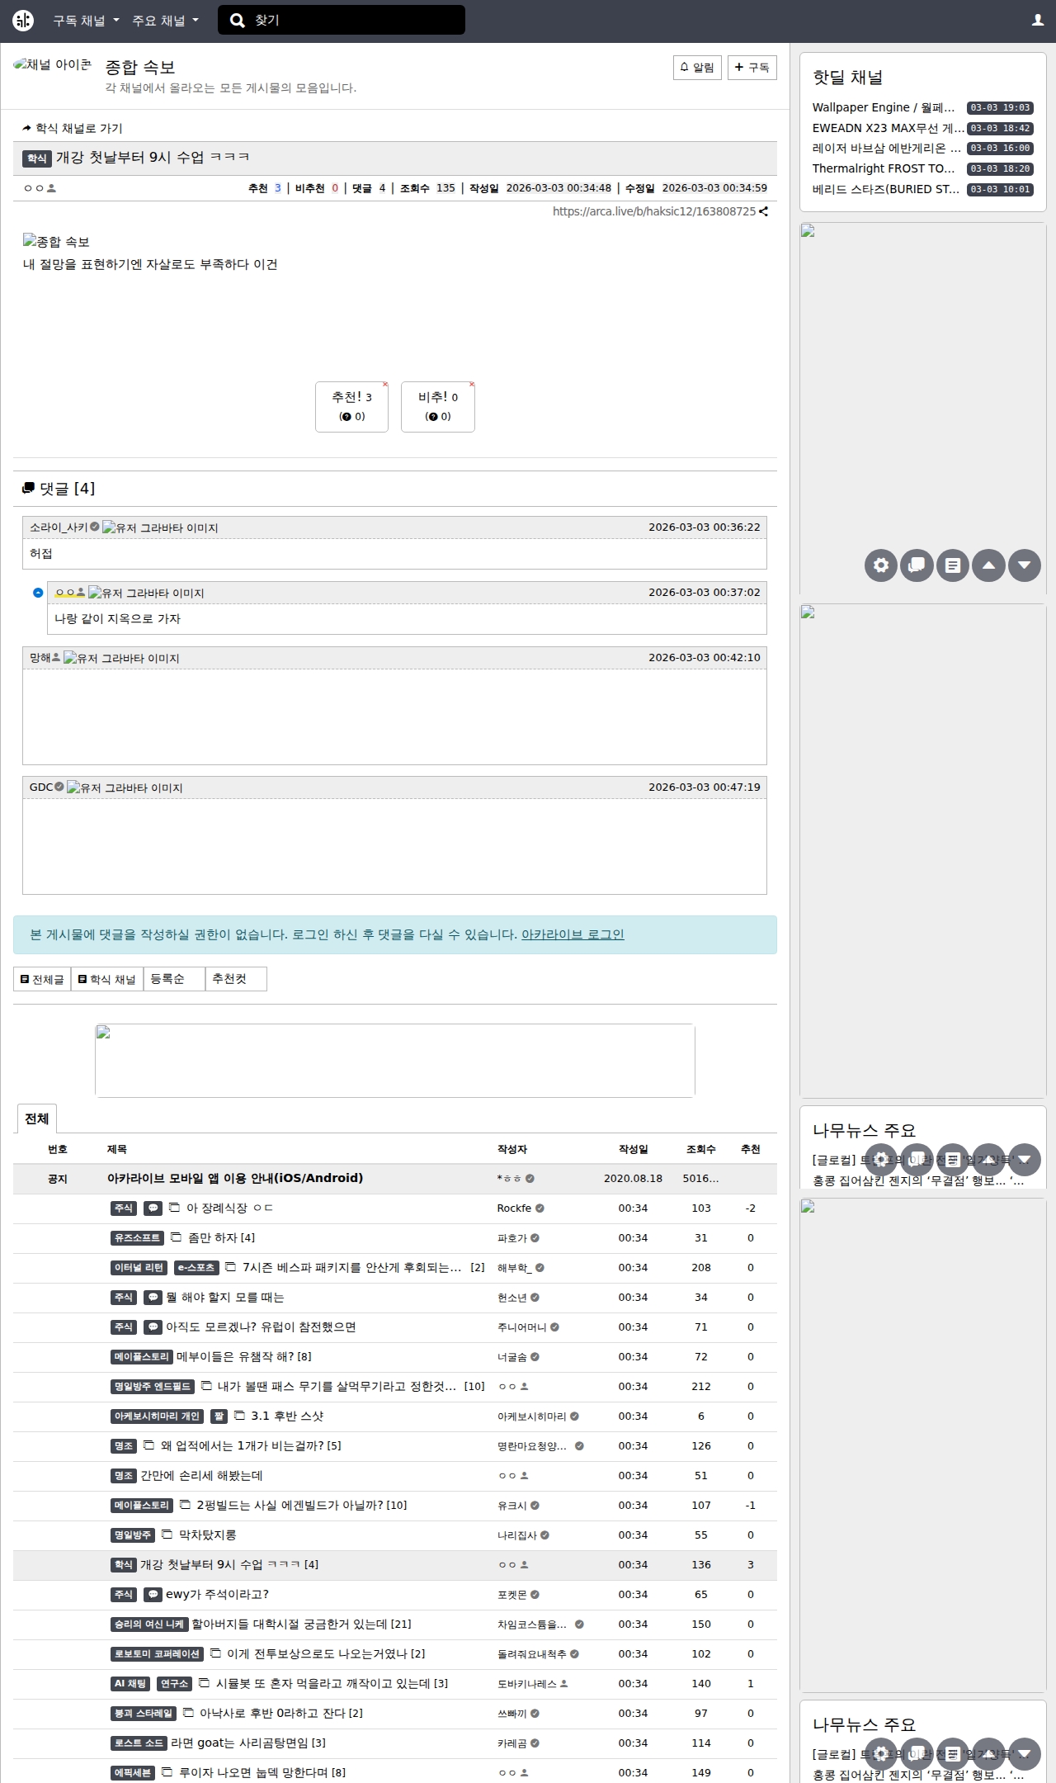Go to 학식 채널로 가기 link
The width and height of the screenshot is (1056, 1783).
tap(73, 128)
